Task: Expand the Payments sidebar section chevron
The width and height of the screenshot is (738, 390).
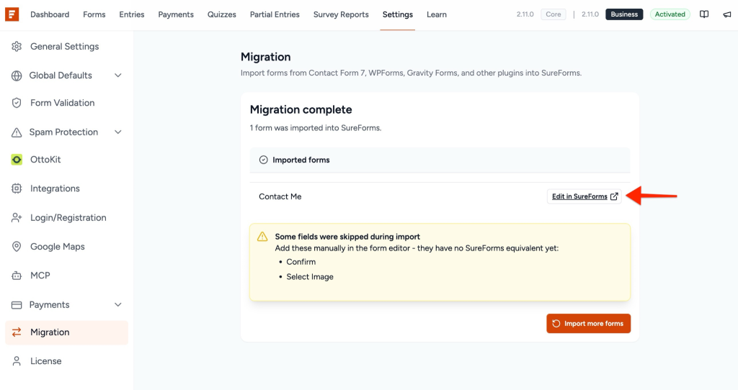Action: click(118, 305)
